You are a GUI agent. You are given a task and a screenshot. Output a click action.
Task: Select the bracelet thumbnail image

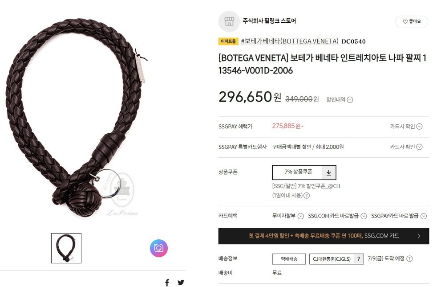click(x=66, y=248)
